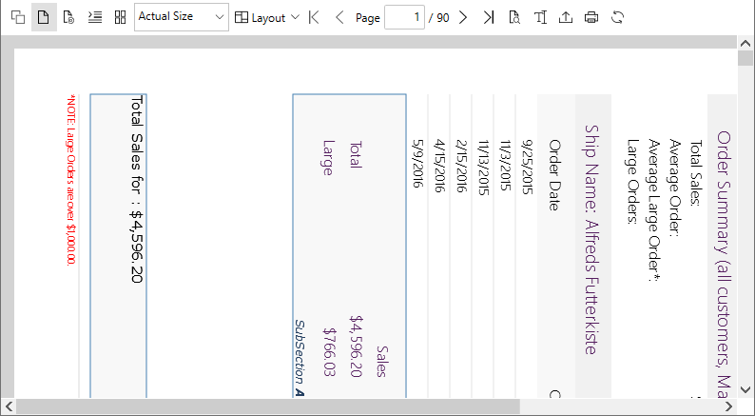This screenshot has width=755, height=416.
Task: Click the horizontal scrollbar right arrow
Action: (x=728, y=407)
